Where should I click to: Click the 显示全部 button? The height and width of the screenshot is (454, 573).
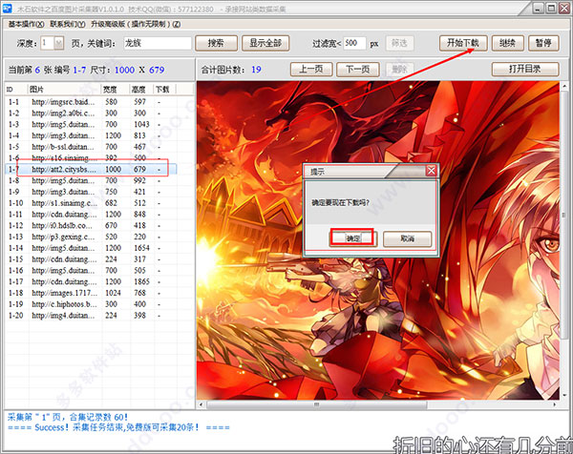tap(265, 43)
